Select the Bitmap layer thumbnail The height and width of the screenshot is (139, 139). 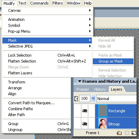103,123
